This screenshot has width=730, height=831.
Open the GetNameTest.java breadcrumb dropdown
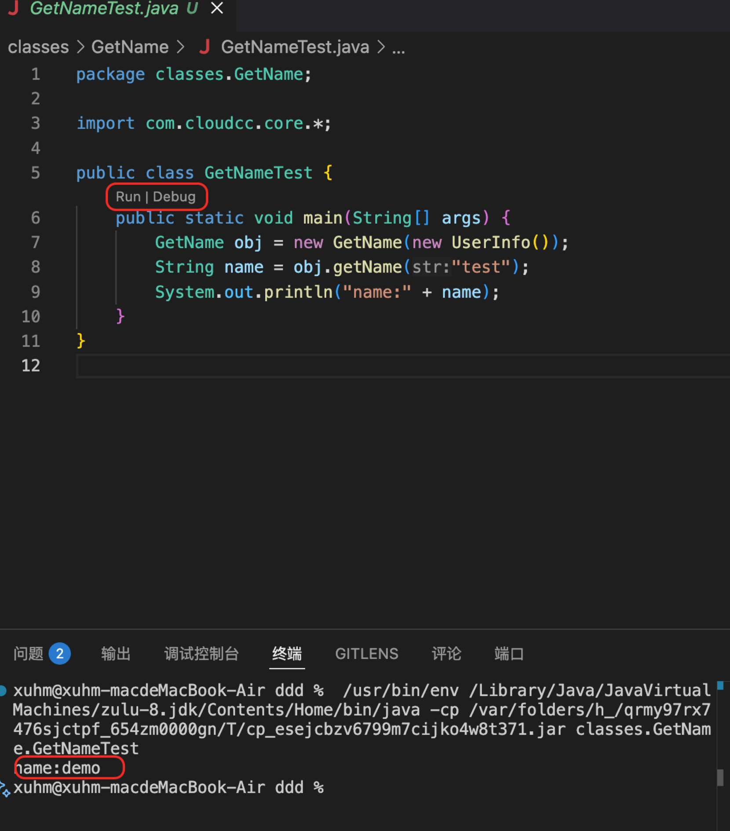pyautogui.click(x=295, y=47)
